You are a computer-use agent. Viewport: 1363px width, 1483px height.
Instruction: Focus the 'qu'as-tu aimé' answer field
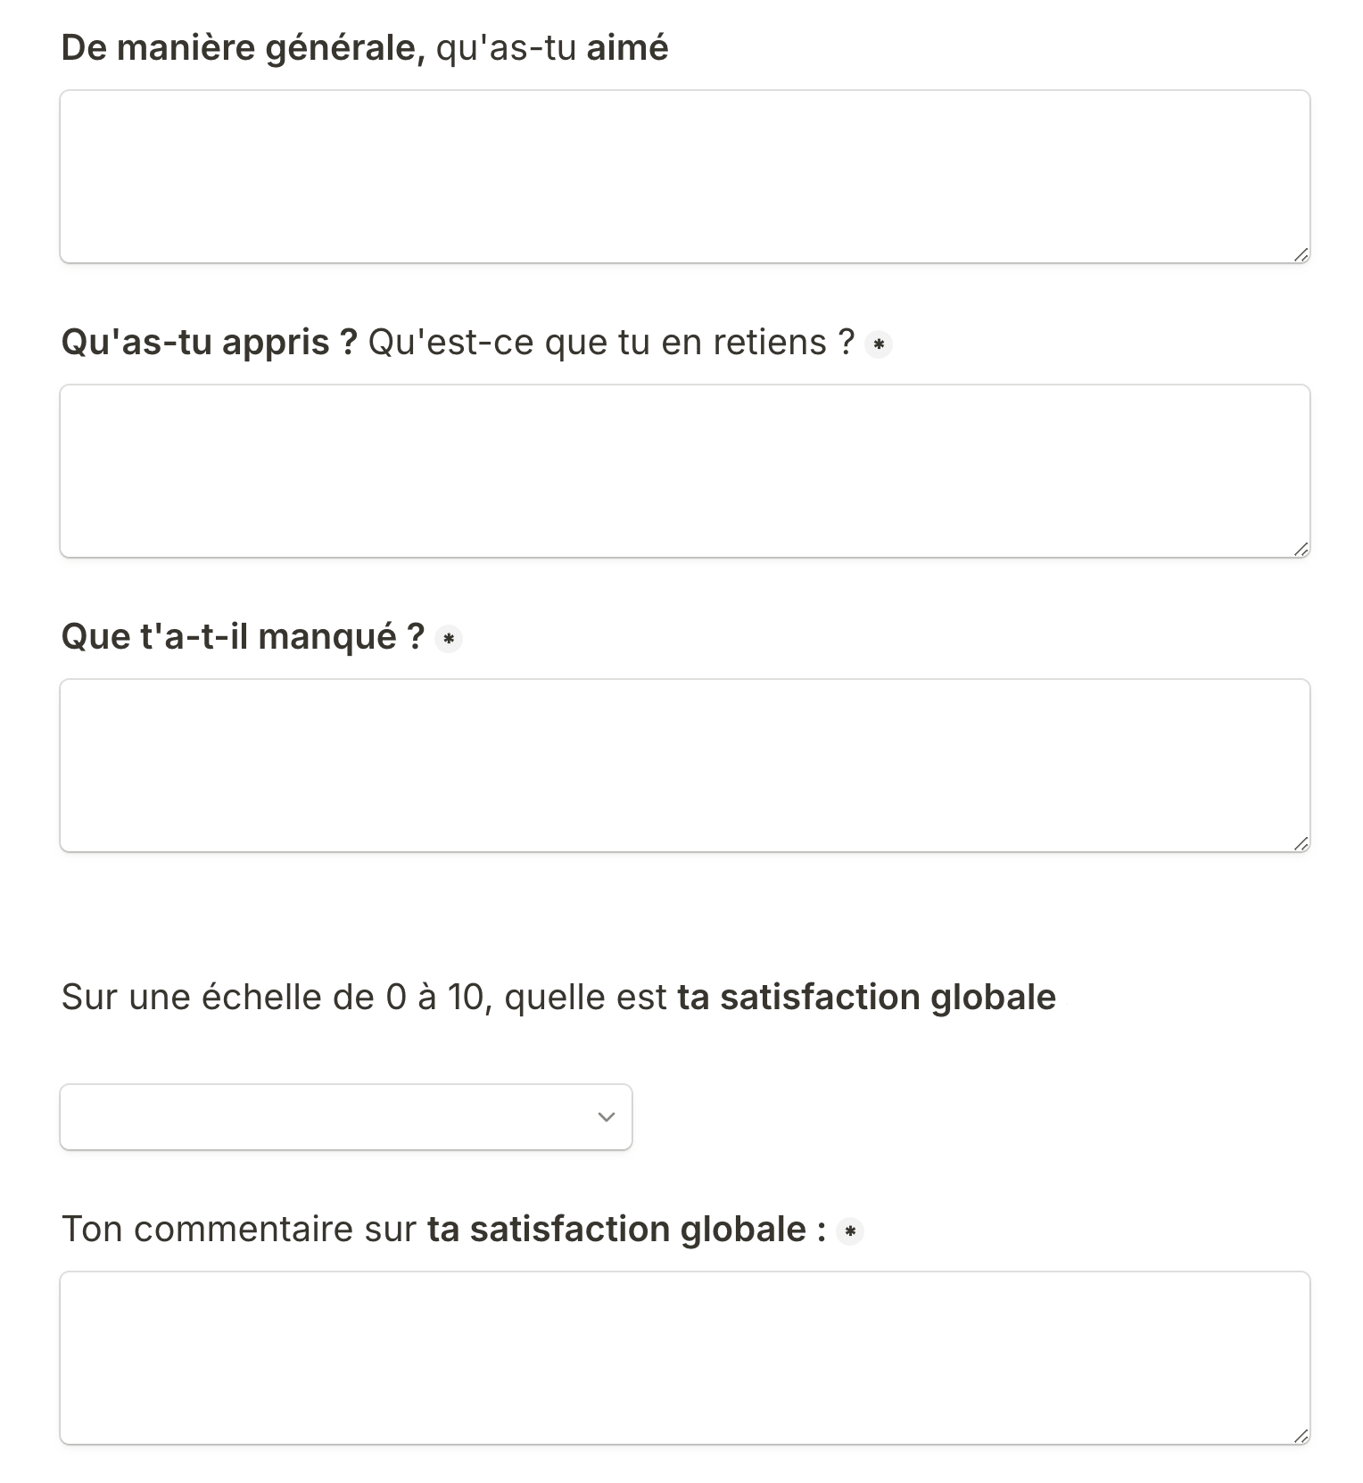click(x=685, y=177)
